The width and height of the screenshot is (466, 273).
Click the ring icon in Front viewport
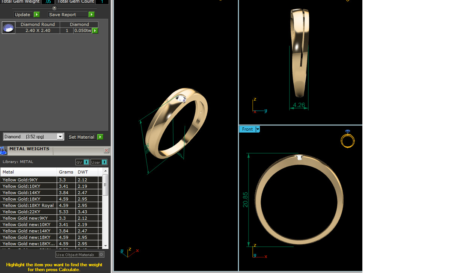347,139
